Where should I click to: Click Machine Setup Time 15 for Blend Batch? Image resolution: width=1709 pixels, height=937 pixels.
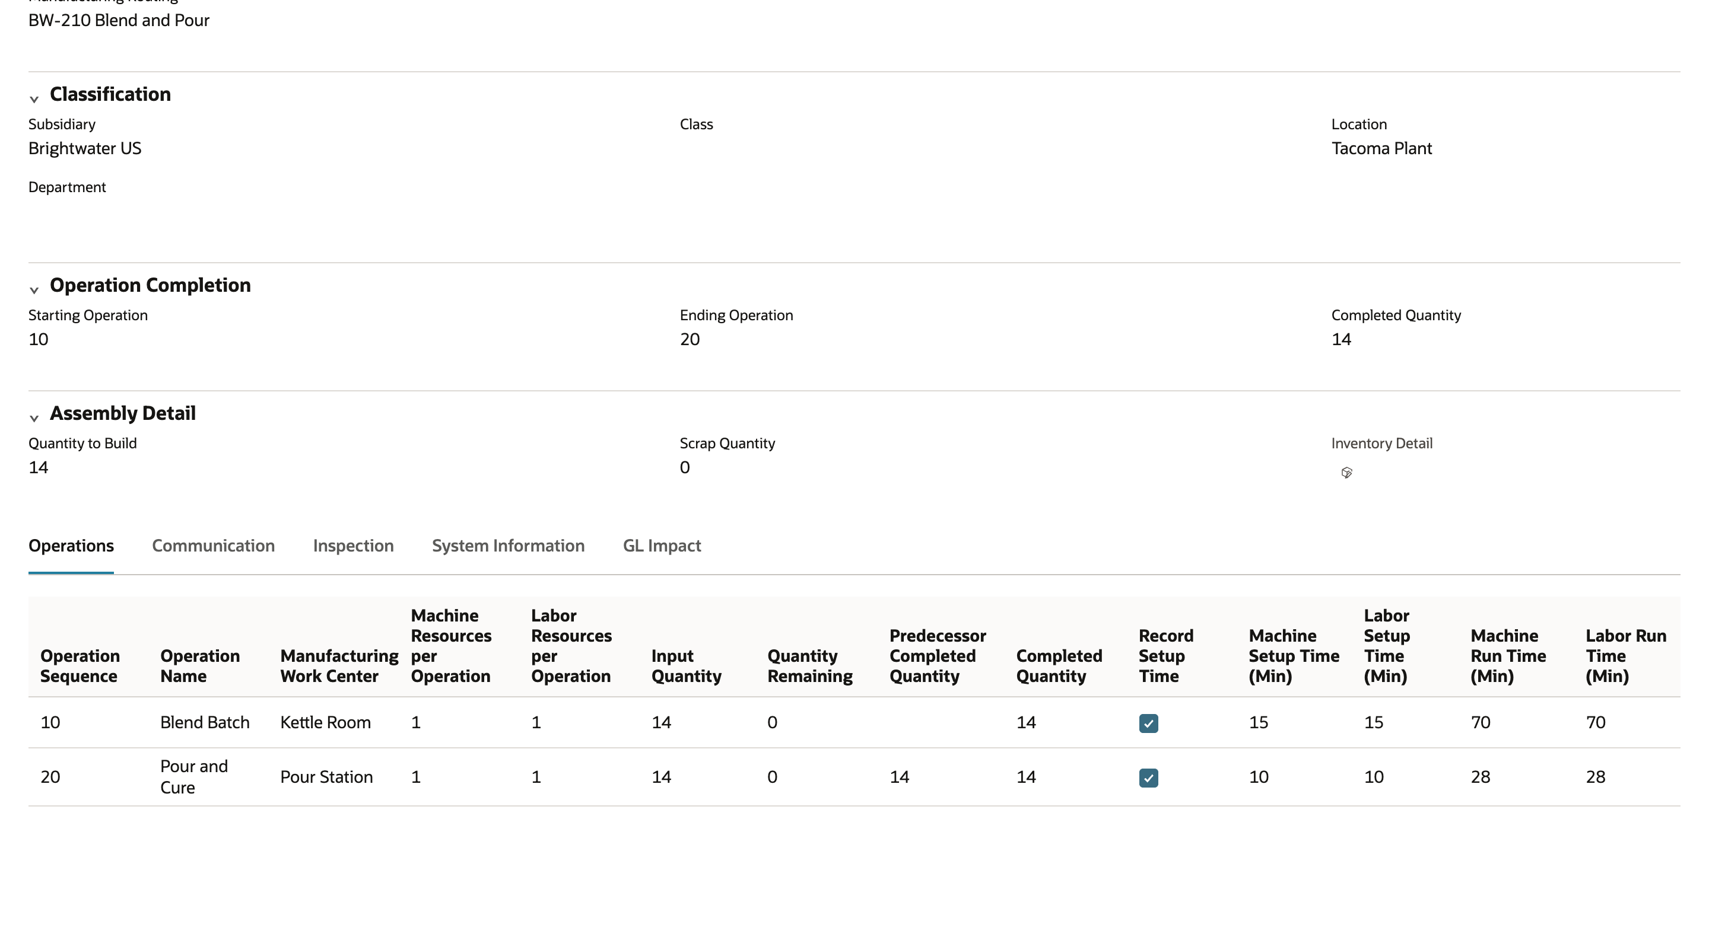1258,722
